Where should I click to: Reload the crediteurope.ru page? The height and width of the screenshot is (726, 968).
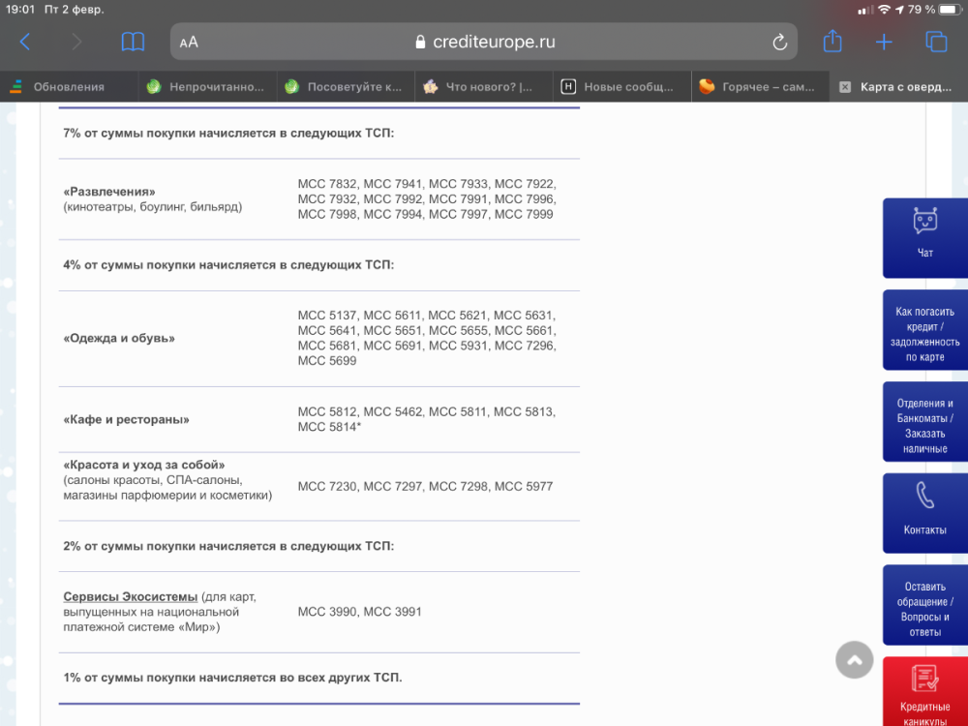(780, 42)
